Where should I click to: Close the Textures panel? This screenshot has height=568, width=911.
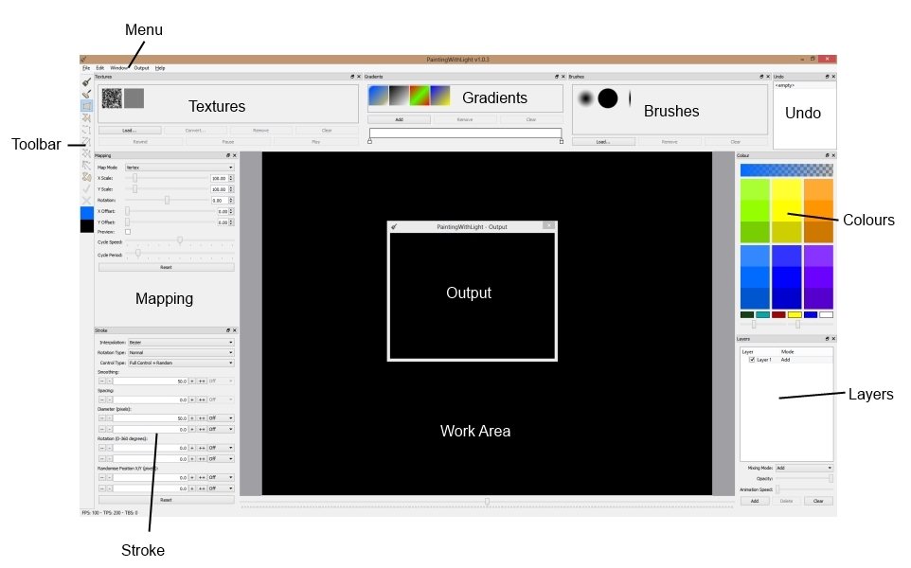(359, 77)
